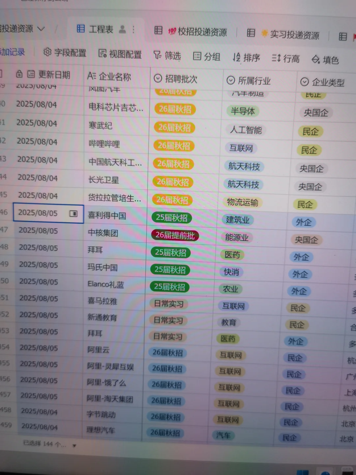Click the 汽车 industry tag for 理想汽车
Screen dimensions: 356x475
(x=223, y=435)
